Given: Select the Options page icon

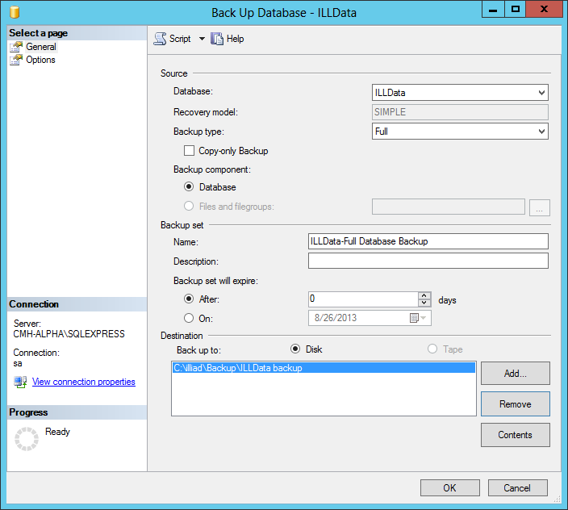Looking at the screenshot, I should coord(16,60).
